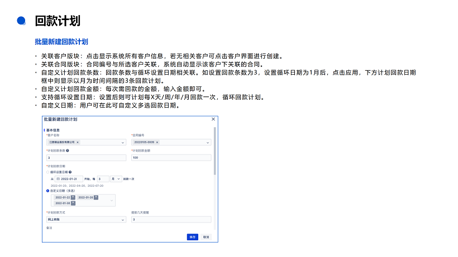Remove the 2022-01-26 date tag
Viewport: 458px width, 257px height.
tap(96, 197)
